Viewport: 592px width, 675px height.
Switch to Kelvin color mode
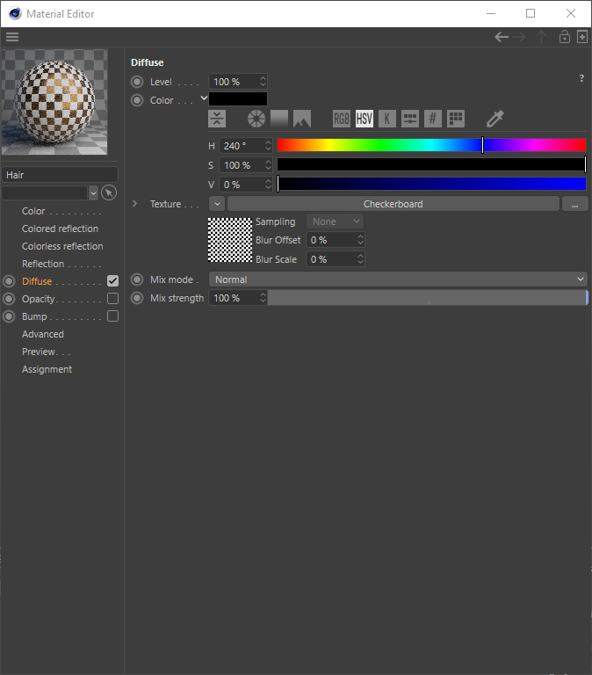[x=387, y=119]
